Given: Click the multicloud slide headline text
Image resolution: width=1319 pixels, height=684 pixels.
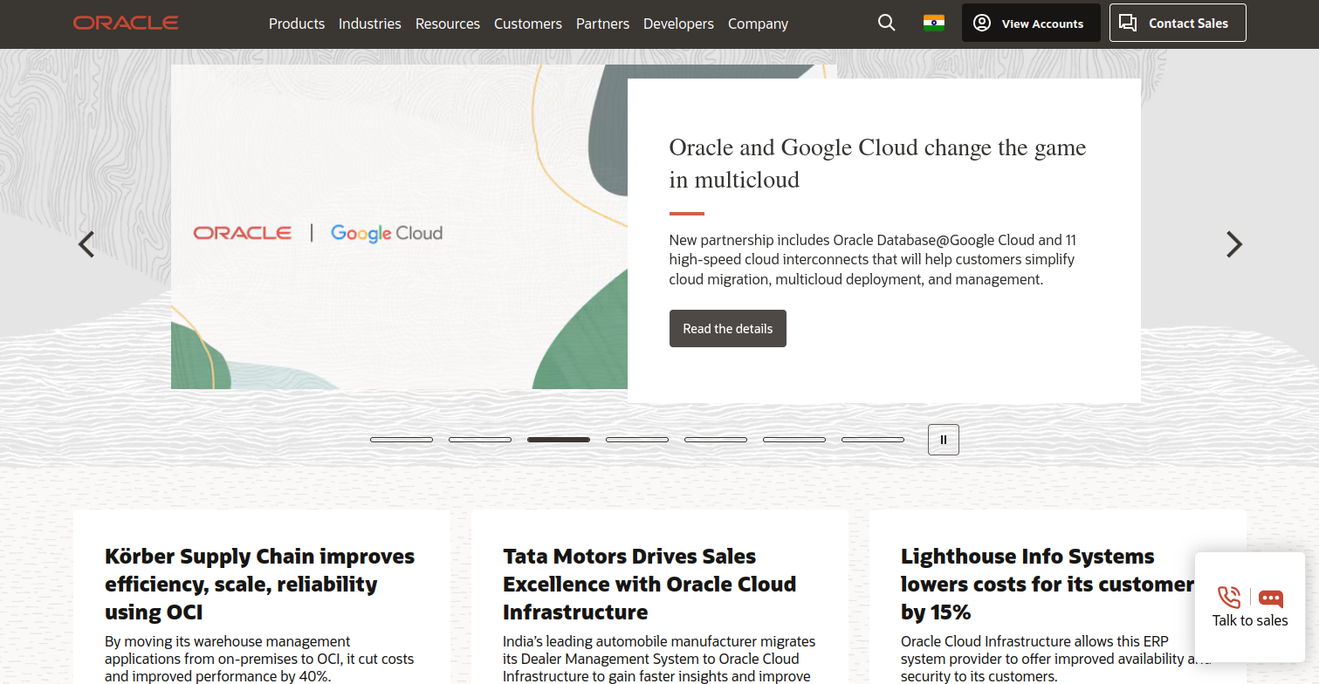Looking at the screenshot, I should point(877,163).
